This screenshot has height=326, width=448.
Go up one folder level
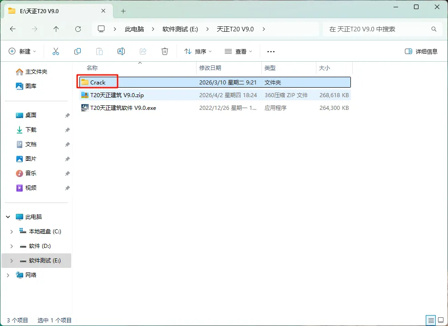(56, 29)
